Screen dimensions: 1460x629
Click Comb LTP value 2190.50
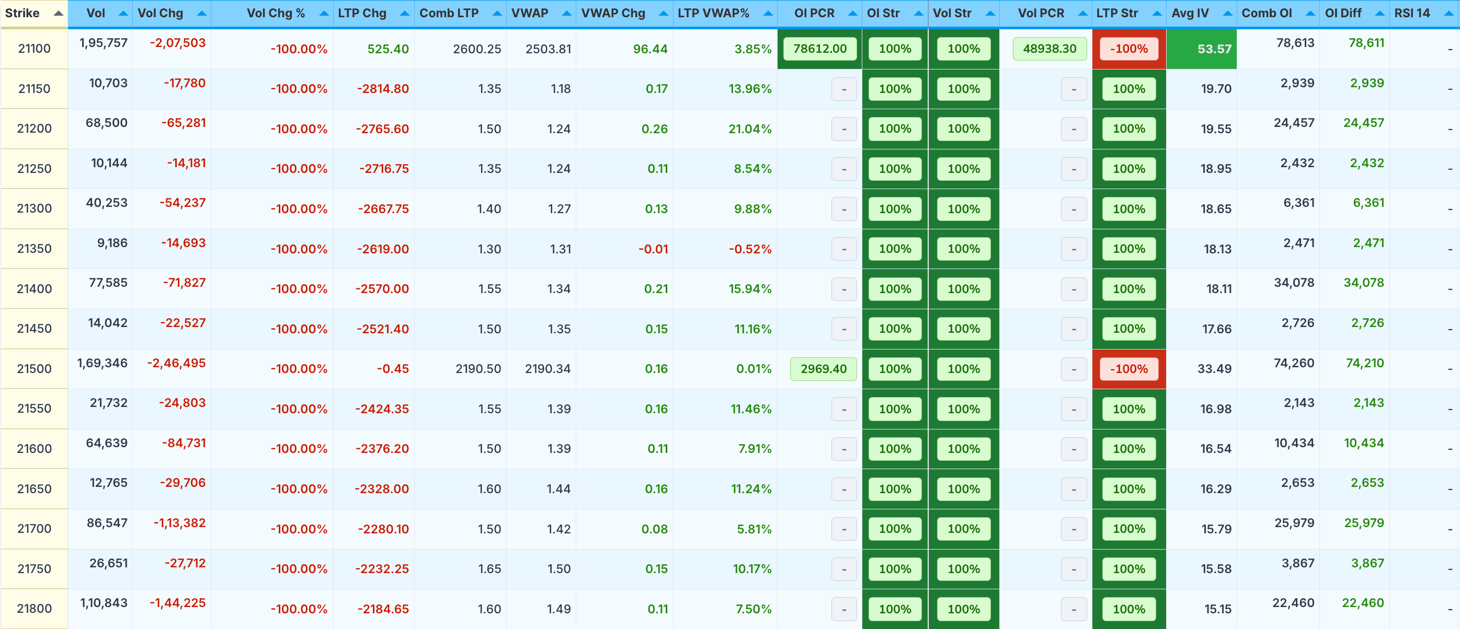click(x=478, y=369)
